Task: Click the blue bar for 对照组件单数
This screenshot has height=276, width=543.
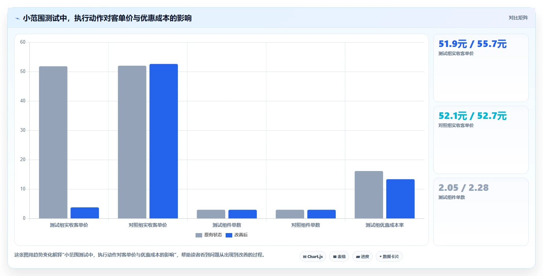Action: point(321,214)
